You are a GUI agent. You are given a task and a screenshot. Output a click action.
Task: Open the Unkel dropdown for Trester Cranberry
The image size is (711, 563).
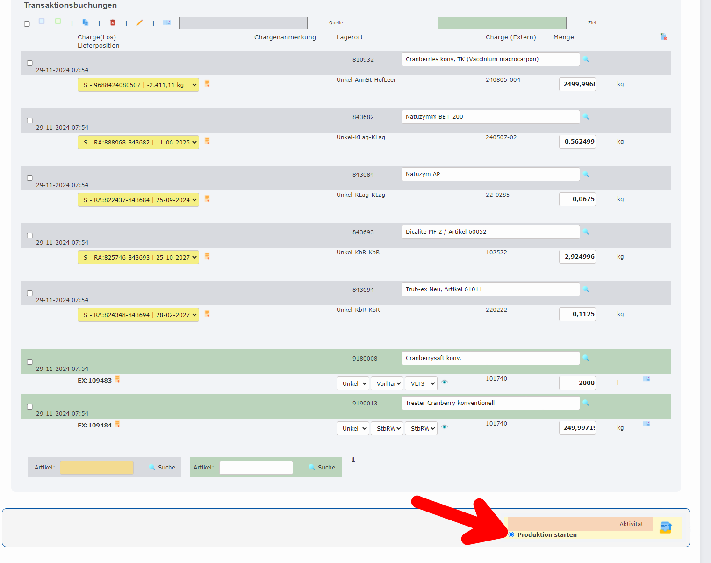point(352,428)
